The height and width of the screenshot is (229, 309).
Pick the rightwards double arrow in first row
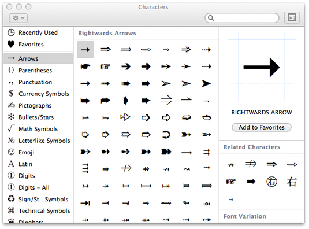pos(106,49)
